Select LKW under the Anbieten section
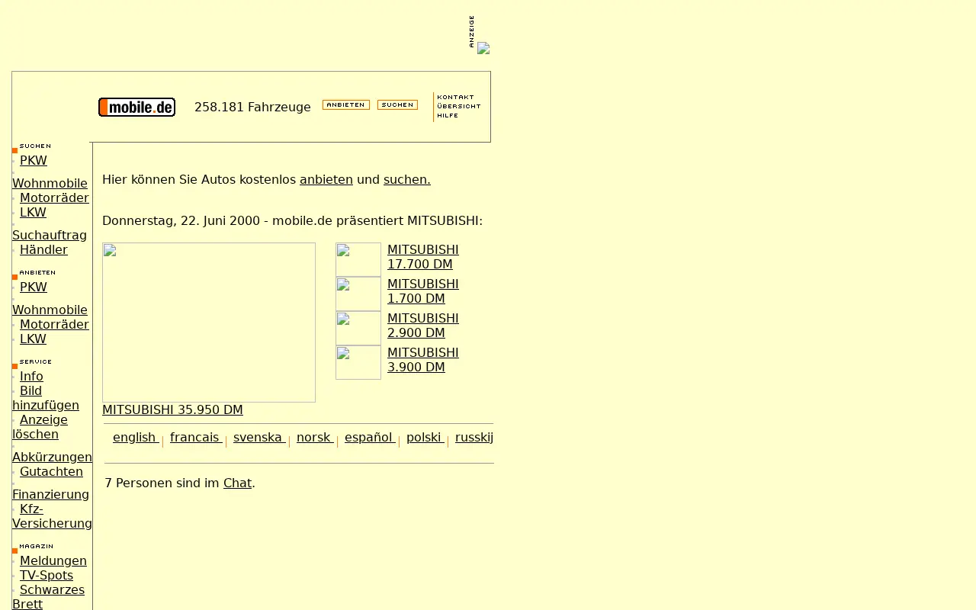976x610 pixels. tap(33, 339)
